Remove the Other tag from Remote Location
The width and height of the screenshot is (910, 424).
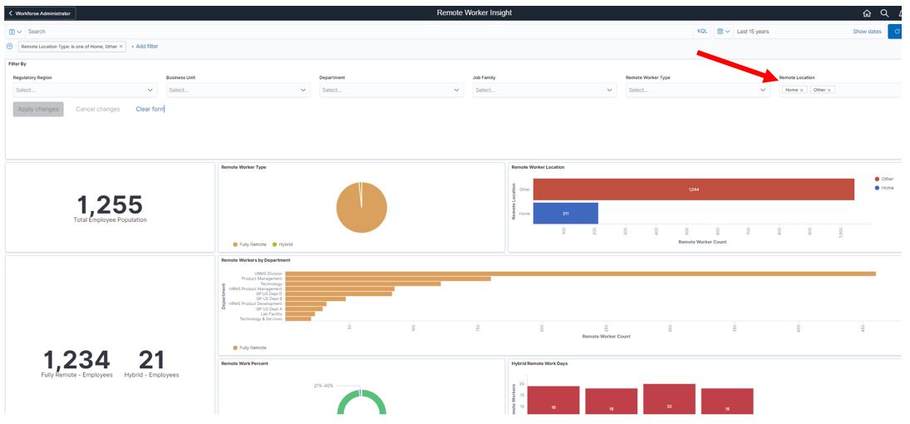(x=829, y=90)
